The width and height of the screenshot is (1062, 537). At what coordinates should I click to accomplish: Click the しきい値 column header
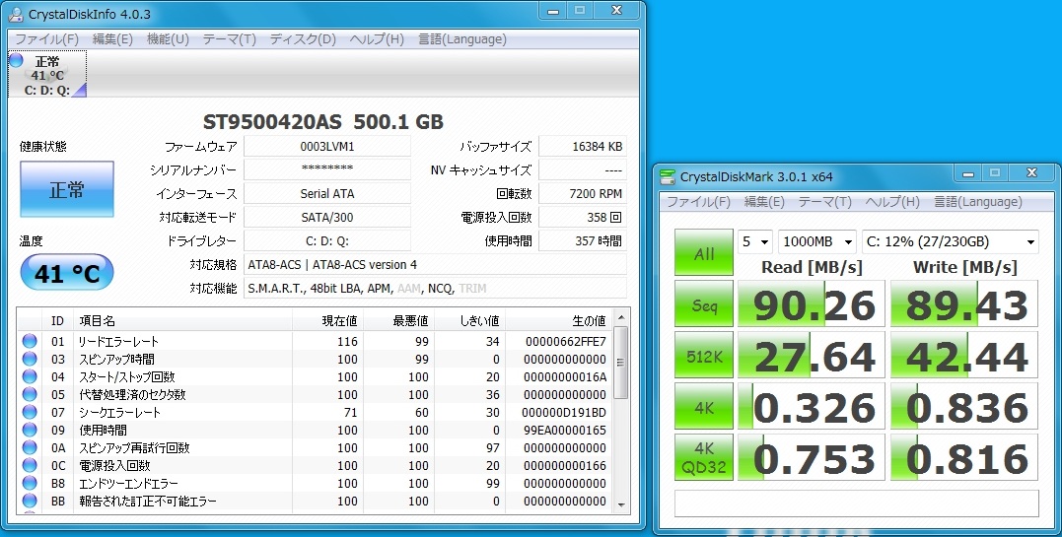(470, 320)
